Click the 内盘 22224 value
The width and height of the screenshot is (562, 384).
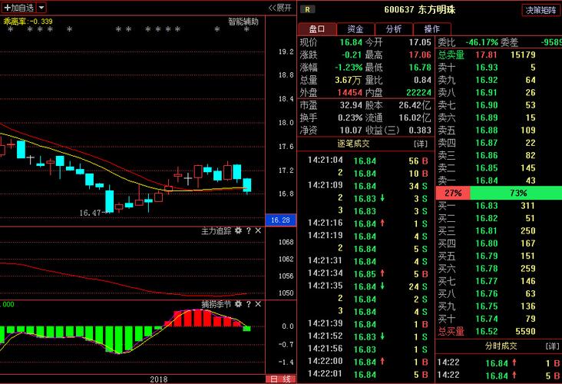click(418, 92)
